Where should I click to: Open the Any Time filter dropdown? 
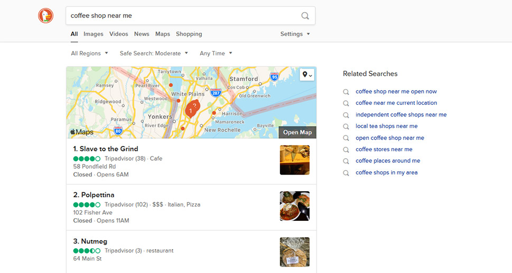216,53
